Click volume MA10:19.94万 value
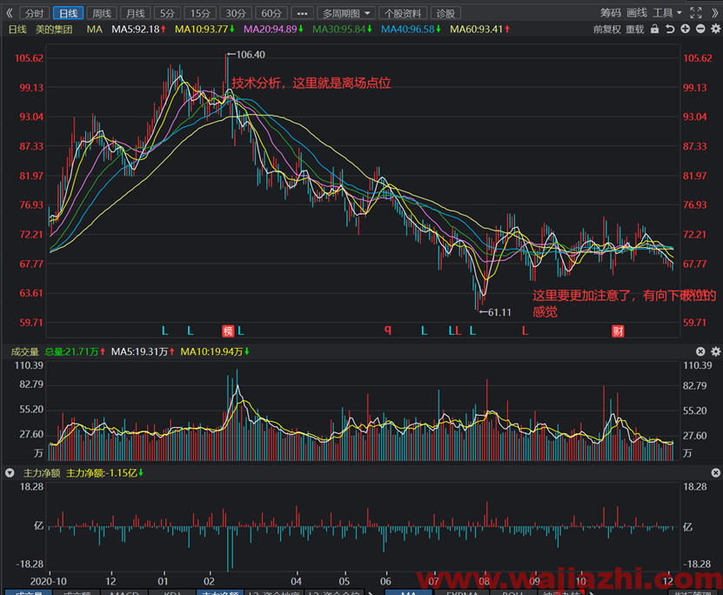 215,351
